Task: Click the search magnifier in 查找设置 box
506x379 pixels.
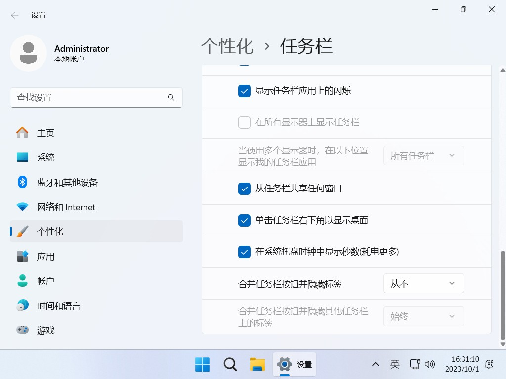Action: tap(171, 98)
